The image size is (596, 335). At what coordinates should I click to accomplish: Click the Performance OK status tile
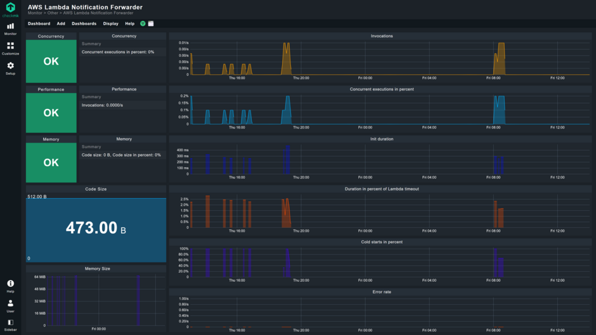pyautogui.click(x=51, y=113)
